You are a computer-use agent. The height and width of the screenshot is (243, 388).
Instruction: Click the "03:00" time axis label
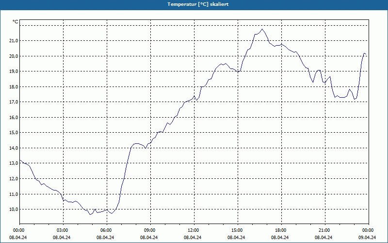pos(62,230)
